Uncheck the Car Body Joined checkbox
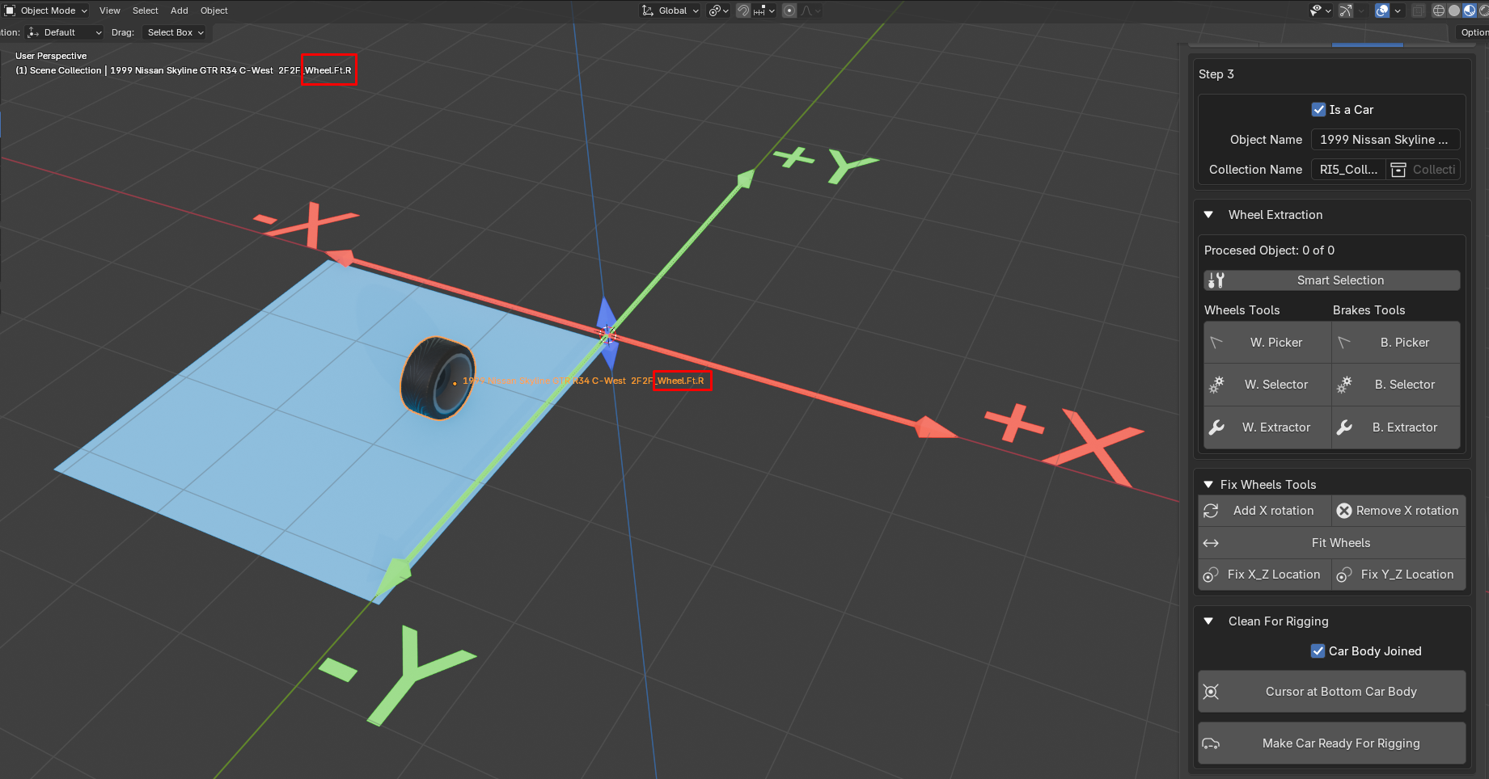This screenshot has height=779, width=1489. coord(1318,651)
